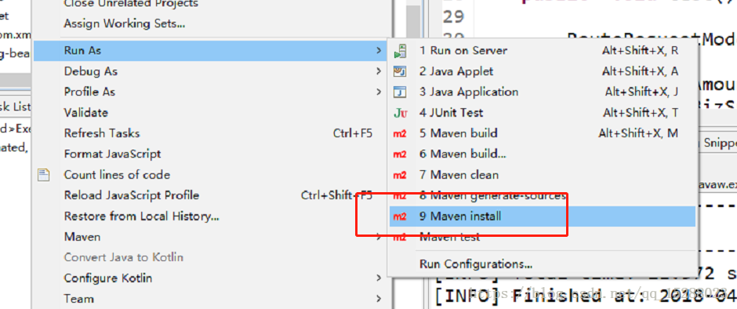Choose 7 Maven clean
This screenshot has width=737, height=309.
pos(543,175)
